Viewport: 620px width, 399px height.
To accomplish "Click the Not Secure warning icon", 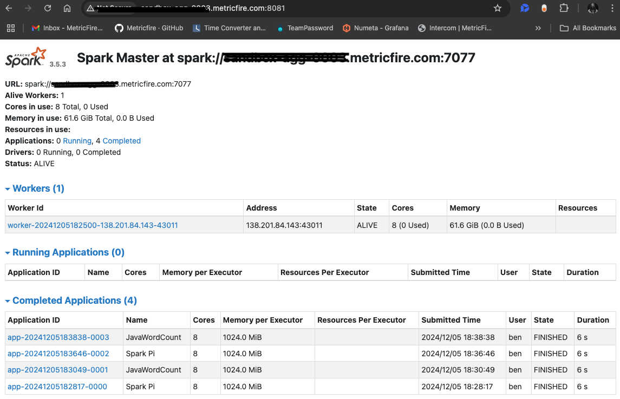I will 90,8.
